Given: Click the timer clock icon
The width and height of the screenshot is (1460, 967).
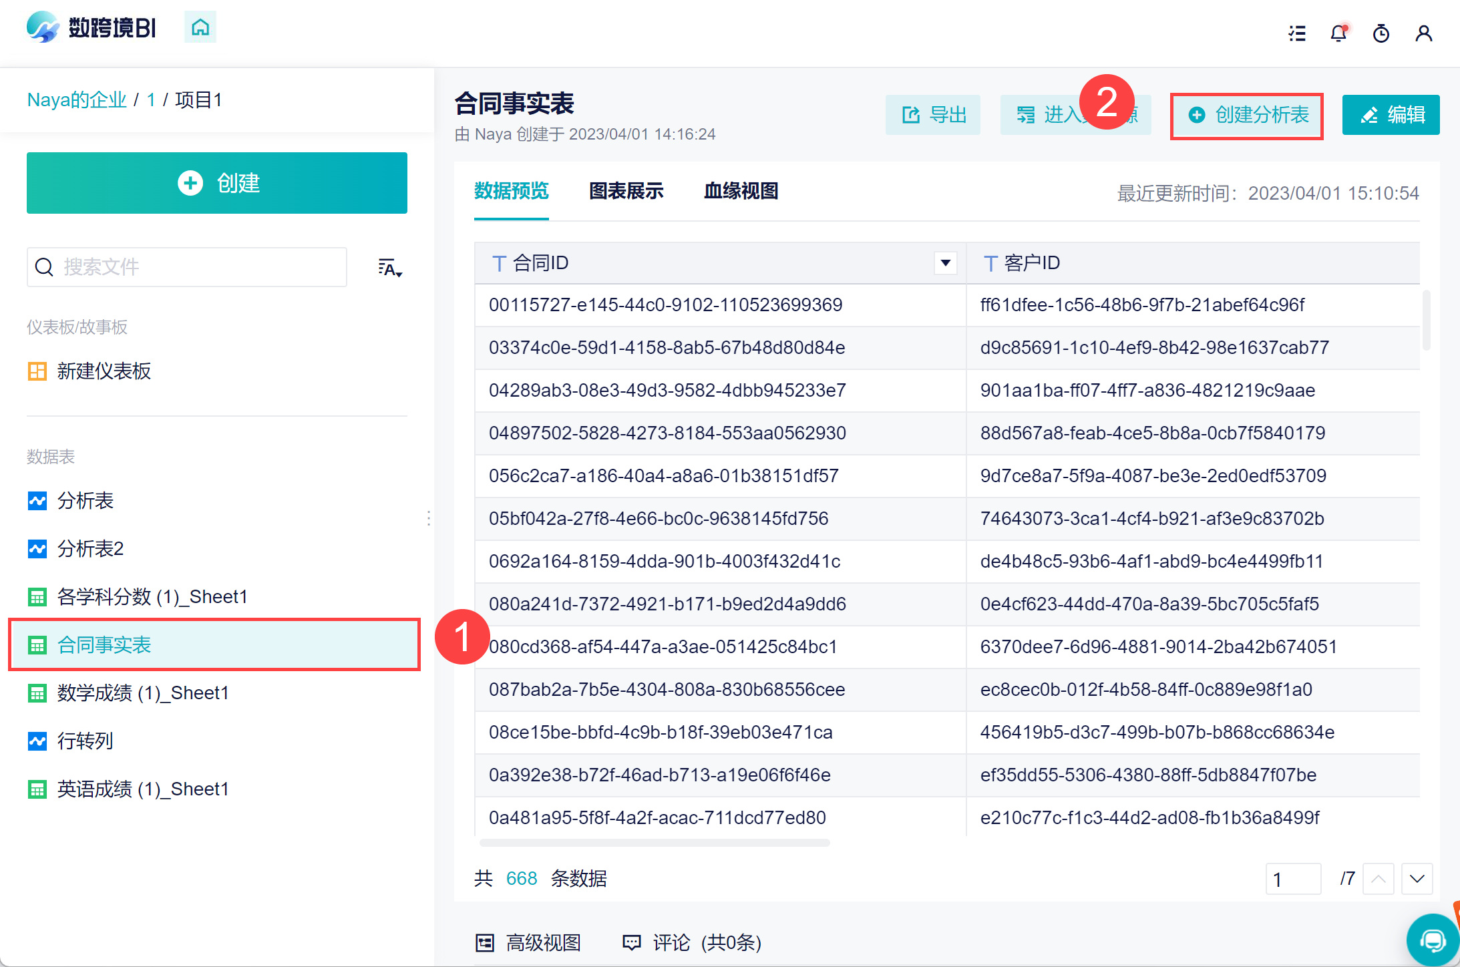Looking at the screenshot, I should pos(1381,33).
